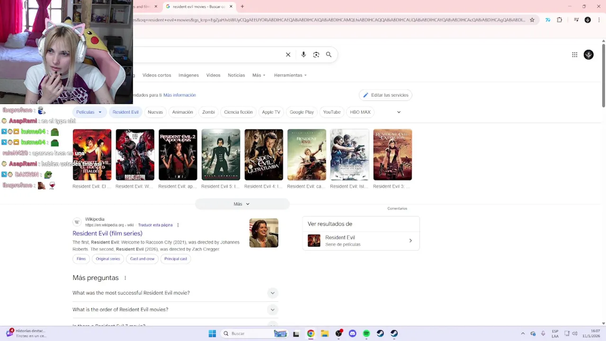Toggle the Resident Evil filter chip

125,112
